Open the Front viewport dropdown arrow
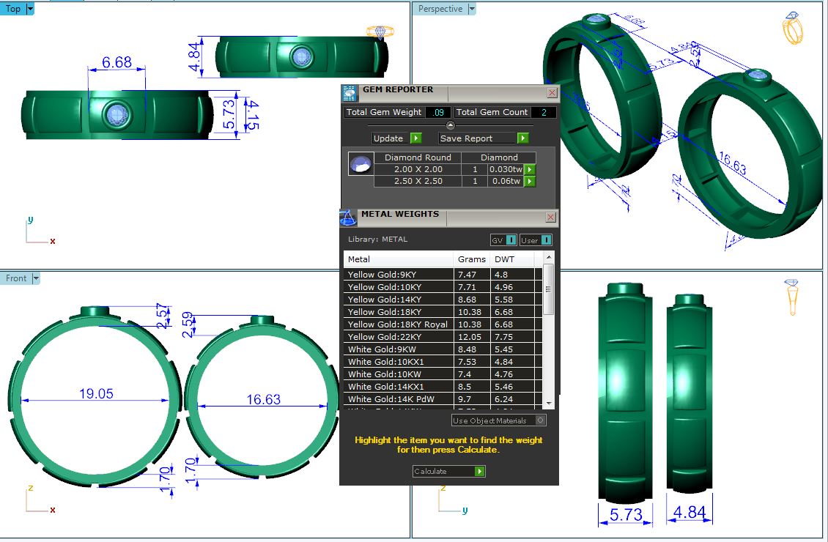 coord(36,278)
